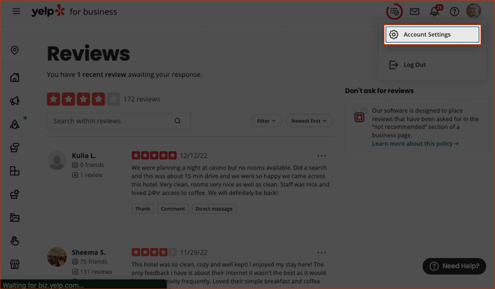This screenshot has width=495, height=289.
Task: Open more options for Sheema S. review
Action: [322, 252]
